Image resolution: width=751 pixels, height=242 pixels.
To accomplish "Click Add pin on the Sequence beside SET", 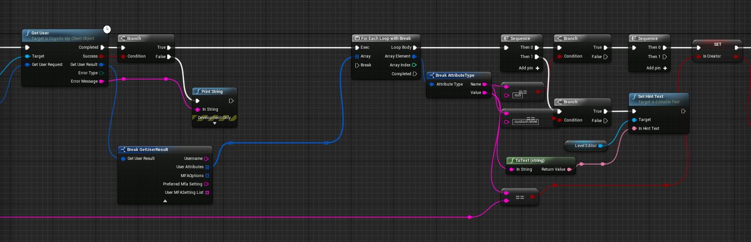I will pyautogui.click(x=657, y=68).
